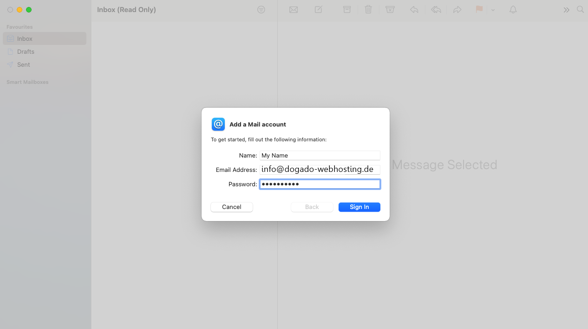588x329 pixels.
Task: Compose a new message
Action: pos(319,10)
